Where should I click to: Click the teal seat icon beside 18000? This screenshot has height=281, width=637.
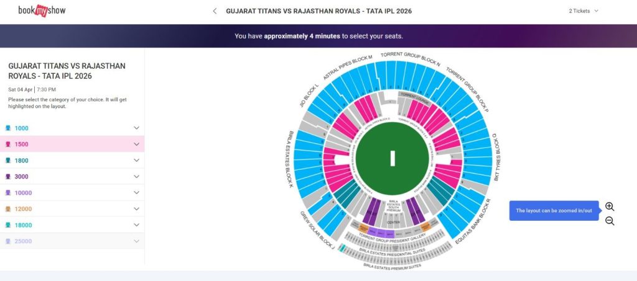8,225
